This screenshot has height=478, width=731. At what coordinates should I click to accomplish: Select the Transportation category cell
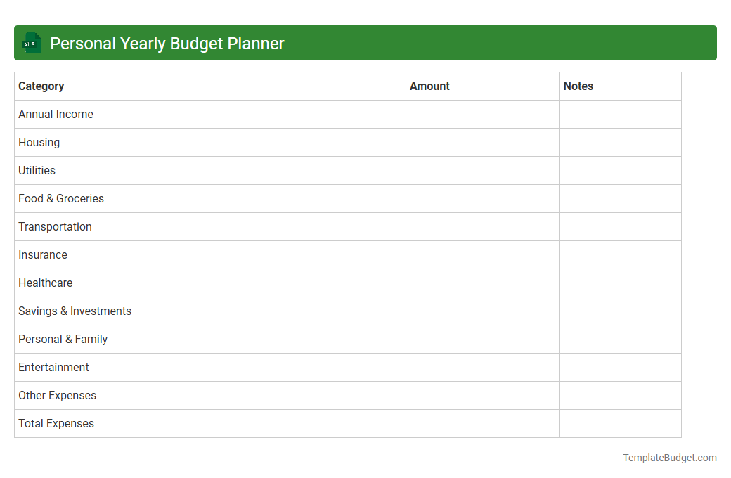[55, 226]
